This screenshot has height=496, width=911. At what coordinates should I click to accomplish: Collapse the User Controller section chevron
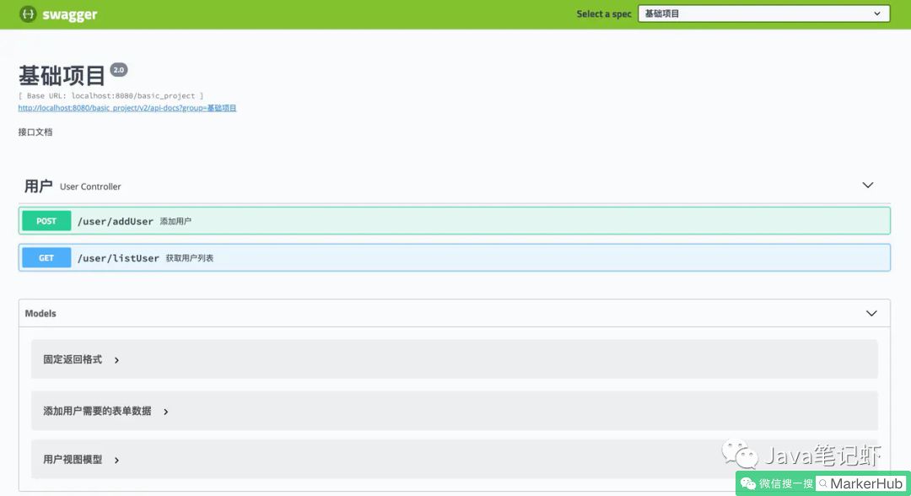pyautogui.click(x=867, y=186)
